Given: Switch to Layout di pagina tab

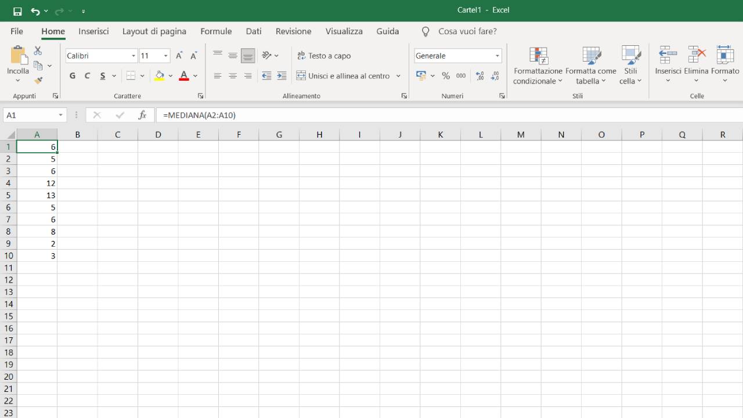Looking at the screenshot, I should pos(154,31).
